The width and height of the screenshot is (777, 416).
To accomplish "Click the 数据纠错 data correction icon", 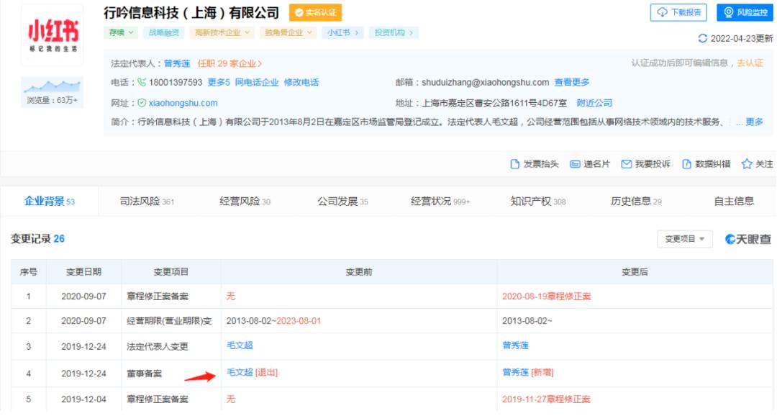I will coord(686,164).
